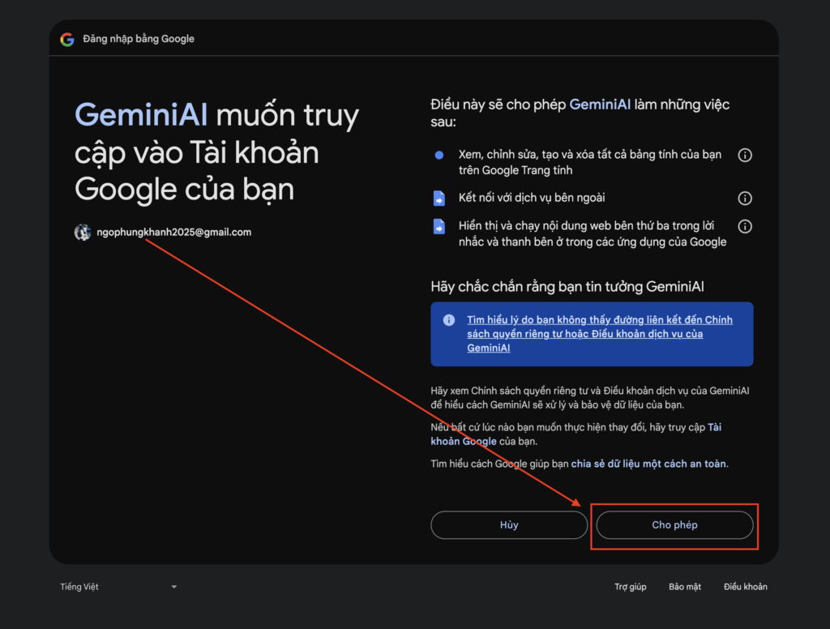Click the 'Kết nối với dịch vụ bên ngoài' permission text

pos(532,198)
